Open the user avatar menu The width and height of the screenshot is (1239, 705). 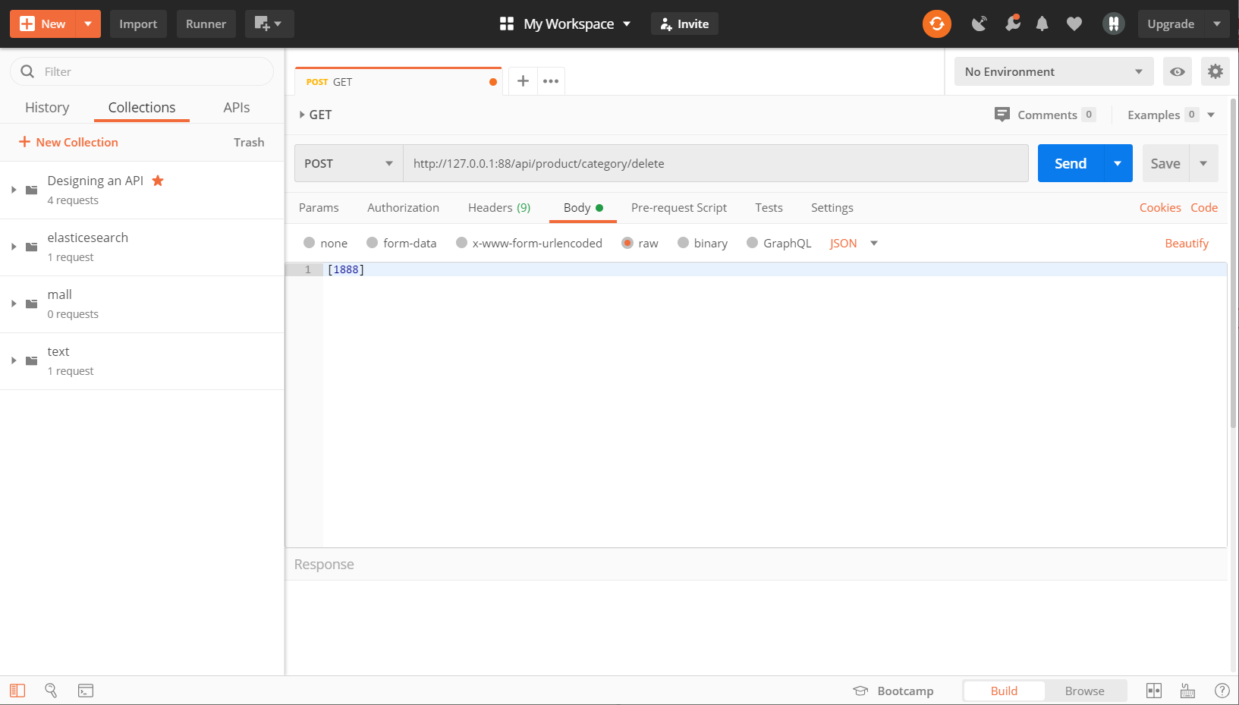(1113, 24)
